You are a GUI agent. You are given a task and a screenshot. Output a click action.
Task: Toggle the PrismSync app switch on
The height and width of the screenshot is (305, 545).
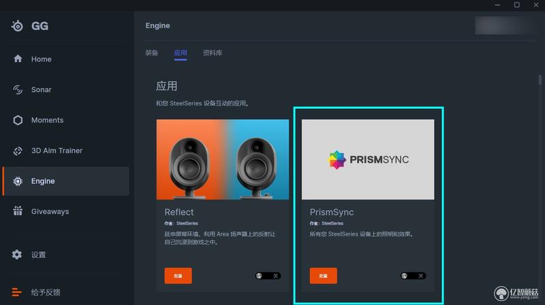(413, 276)
